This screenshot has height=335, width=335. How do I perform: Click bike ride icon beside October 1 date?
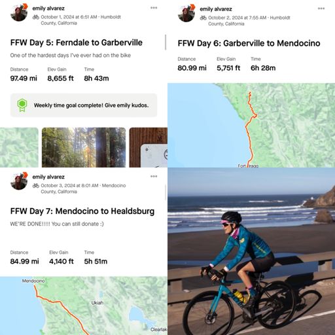tap(36, 17)
